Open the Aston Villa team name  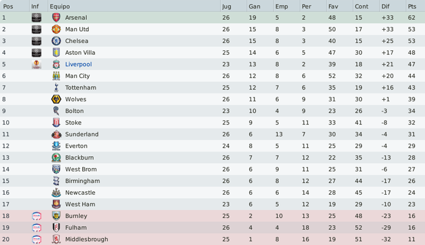(x=80, y=53)
